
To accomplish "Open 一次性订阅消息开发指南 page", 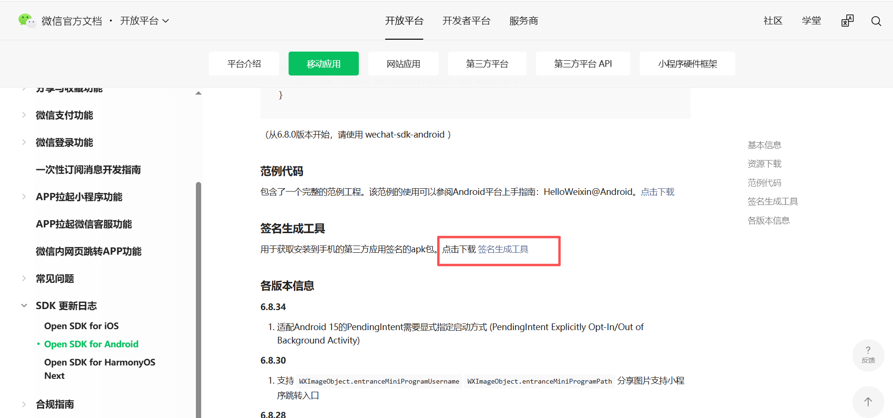I will (x=88, y=170).
